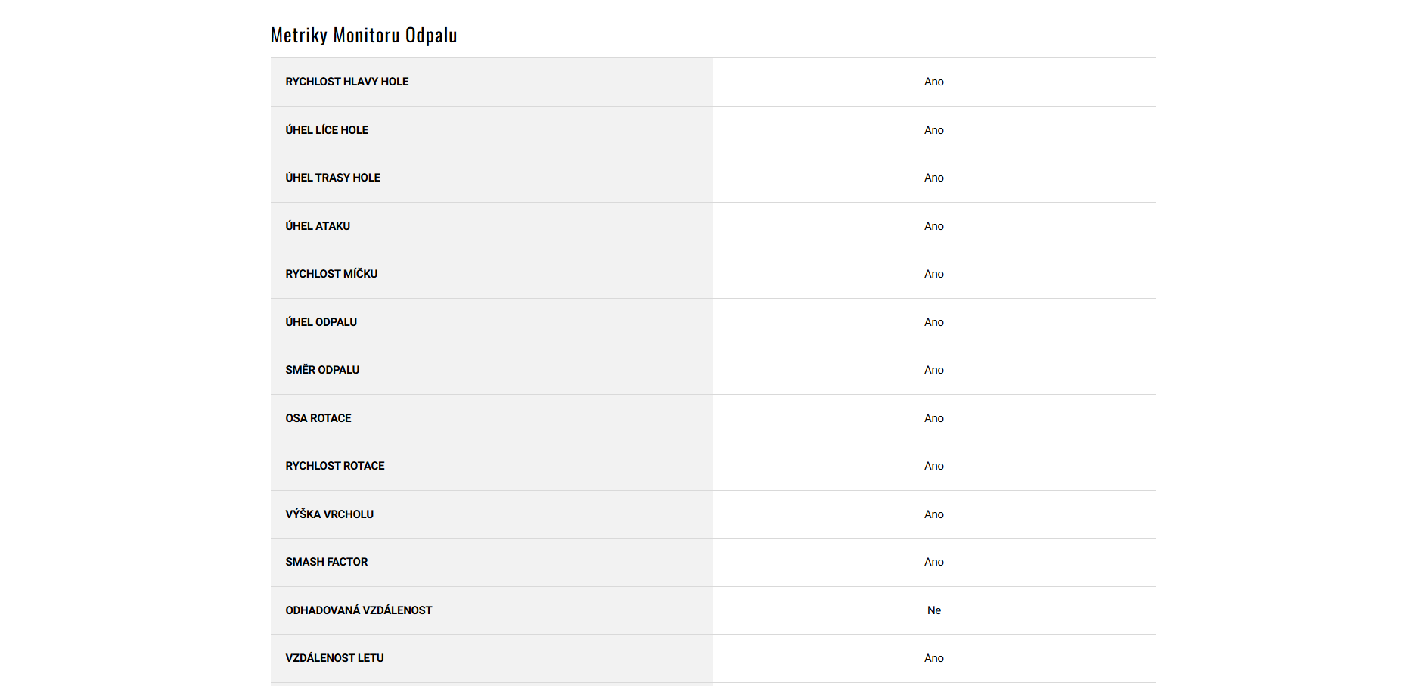
Task: Select the RYCHLOST HLAVY HOLE row label
Action: click(347, 82)
